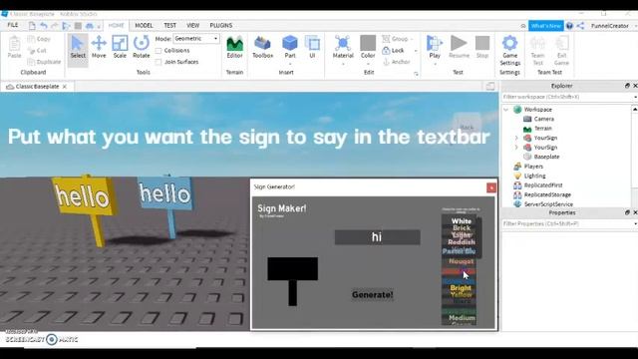Click the Back button in viewport

[468, 127]
